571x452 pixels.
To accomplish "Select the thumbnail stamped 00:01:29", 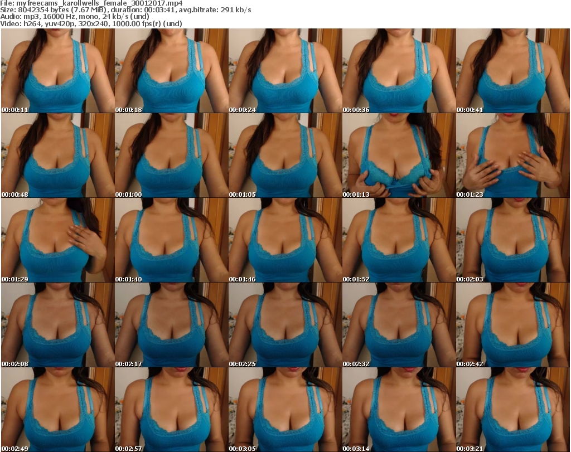I will (x=58, y=240).
